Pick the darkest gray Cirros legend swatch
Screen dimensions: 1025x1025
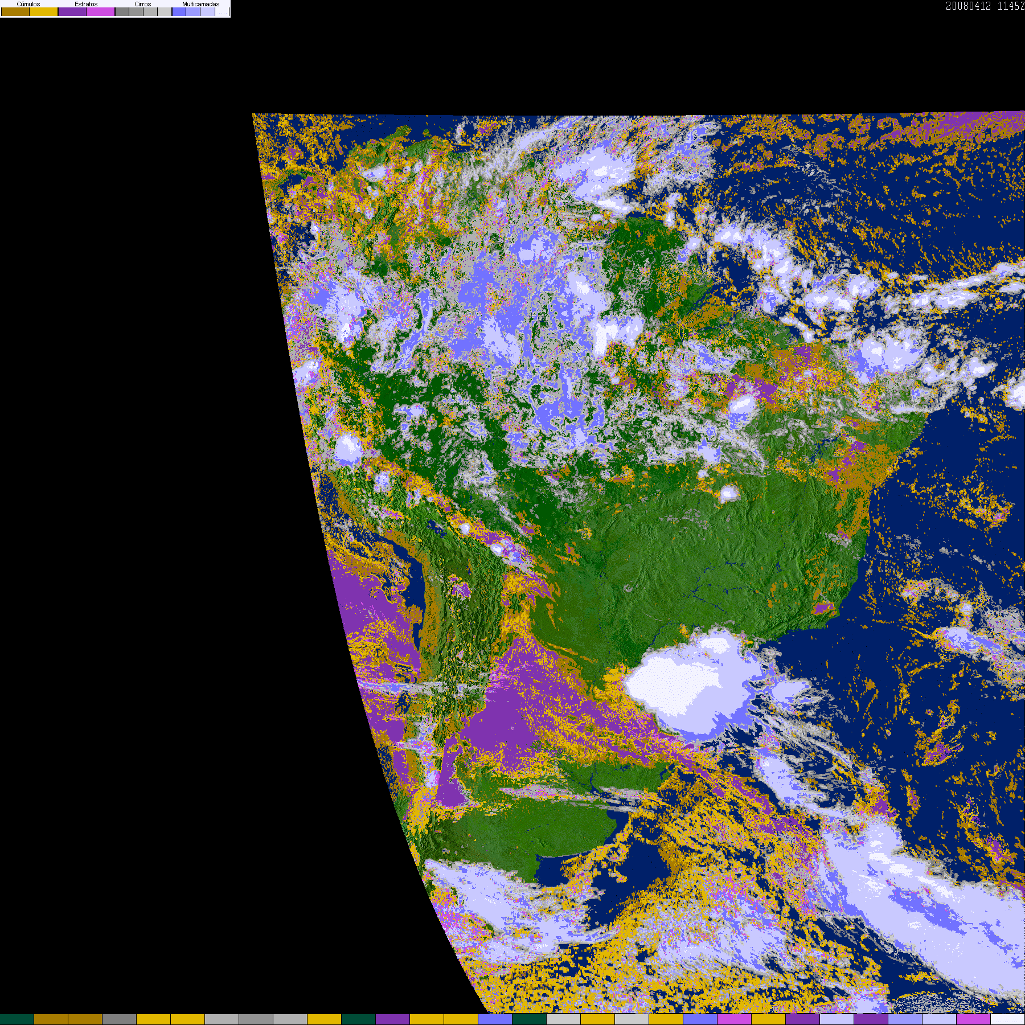pos(122,11)
